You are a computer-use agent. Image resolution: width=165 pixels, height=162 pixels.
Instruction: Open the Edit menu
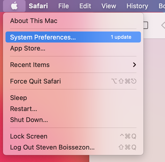coord(85,6)
